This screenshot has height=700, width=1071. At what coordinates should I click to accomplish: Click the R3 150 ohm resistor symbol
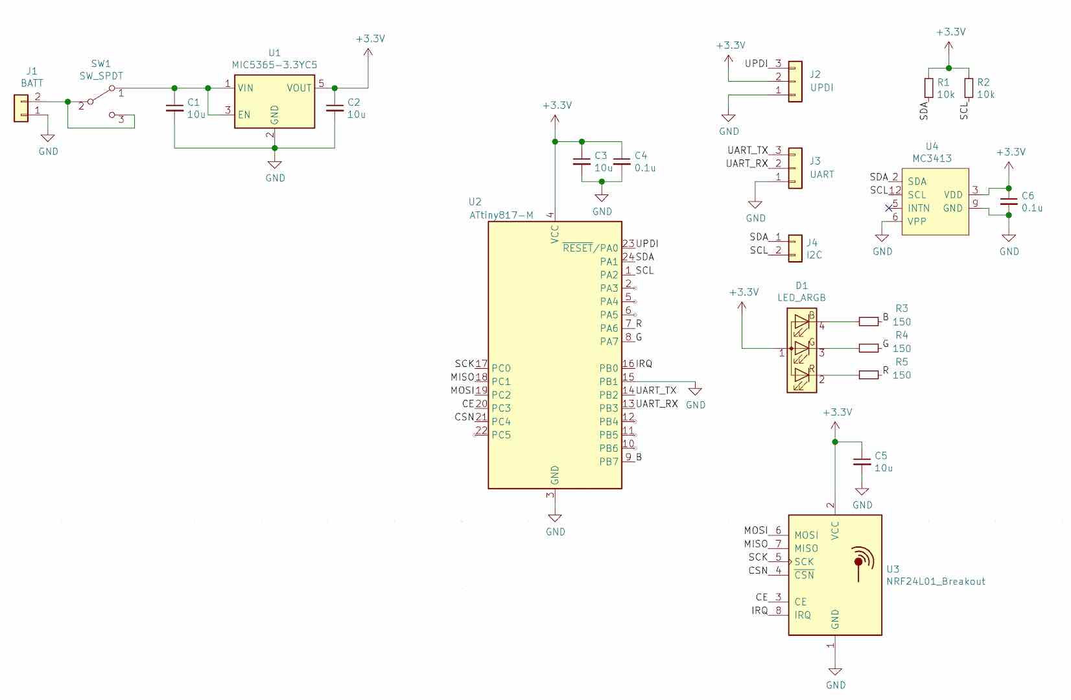(869, 321)
